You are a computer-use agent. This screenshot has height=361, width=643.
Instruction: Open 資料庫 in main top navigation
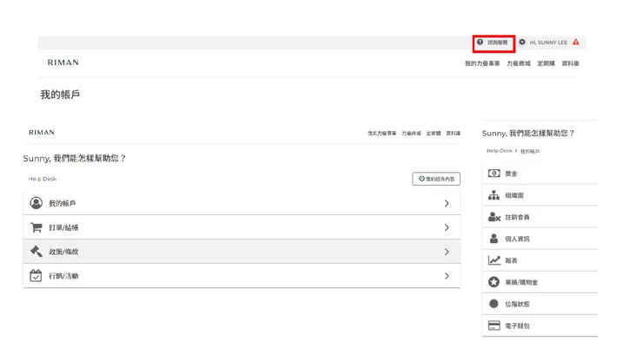(570, 63)
